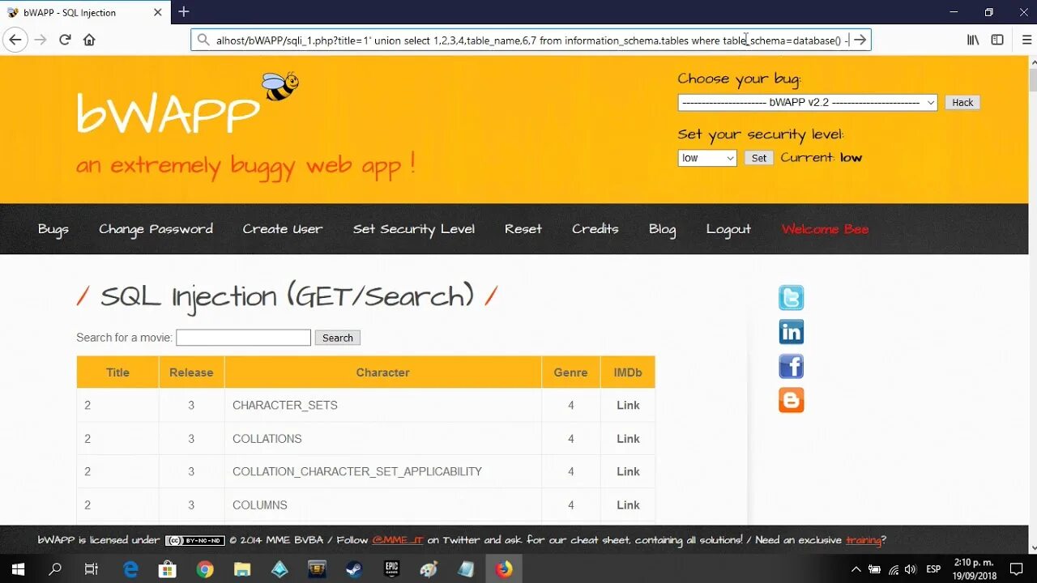Click the Character column header
This screenshot has height=583, width=1037.
[x=382, y=372]
